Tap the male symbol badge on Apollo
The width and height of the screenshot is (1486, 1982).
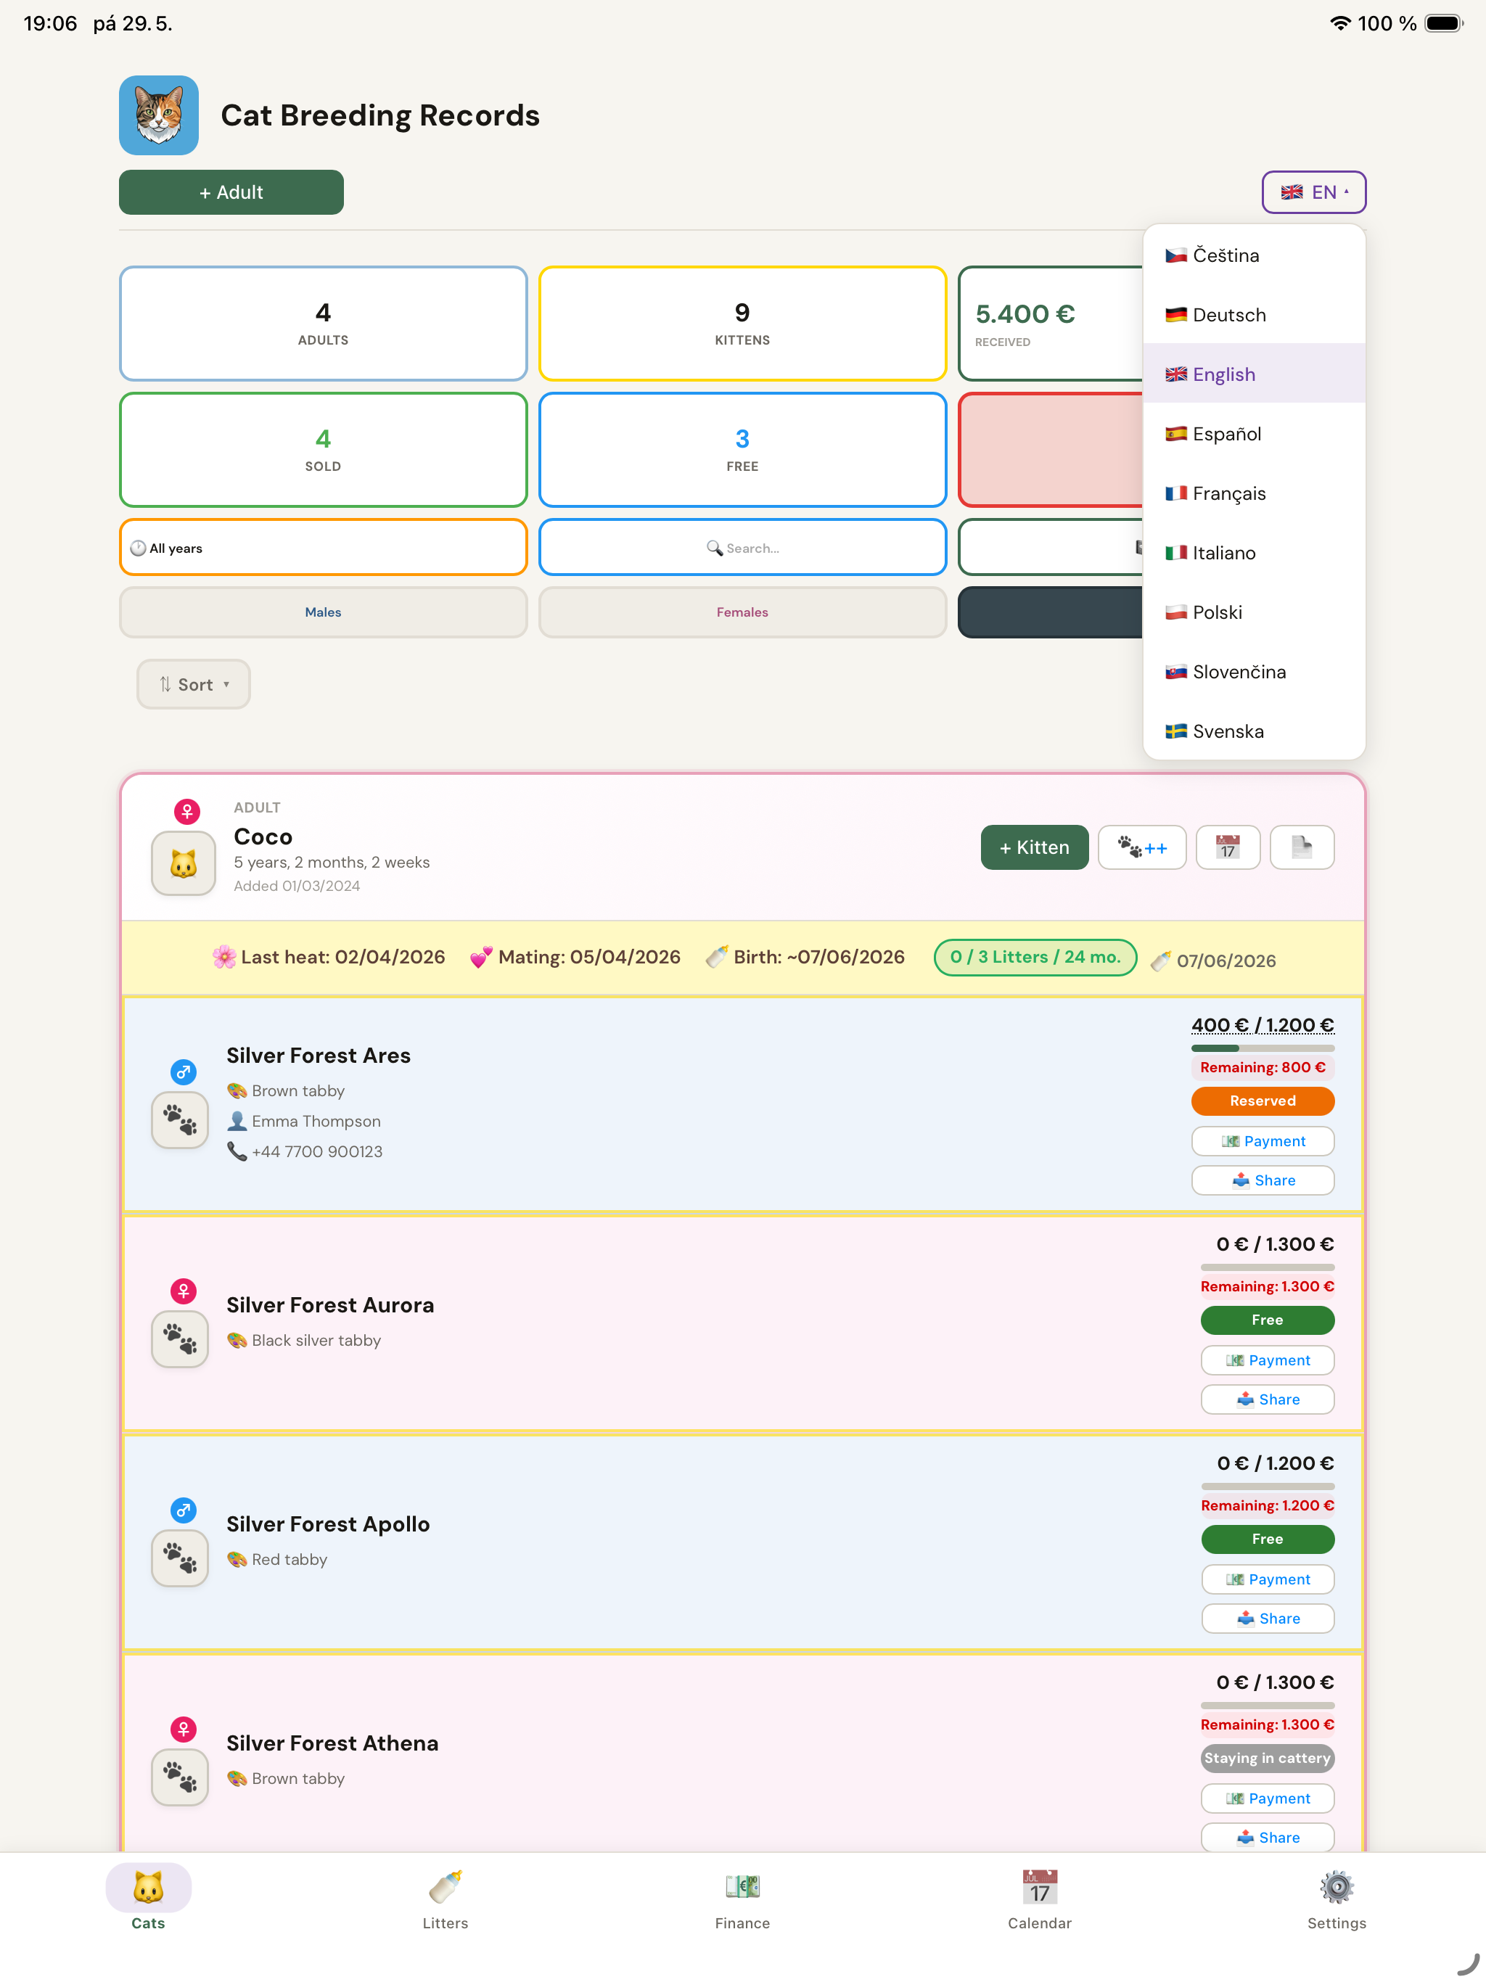tap(183, 1510)
